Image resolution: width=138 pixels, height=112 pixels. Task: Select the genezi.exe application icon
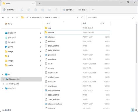tap(46, 55)
